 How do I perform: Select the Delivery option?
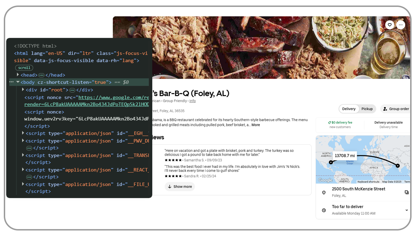pos(349,109)
